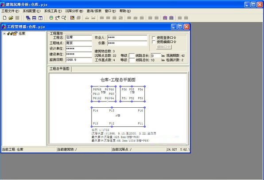Screen dimensions: 264x180
Task: Cascade windows using the toolbar icon
Action: [28, 18]
